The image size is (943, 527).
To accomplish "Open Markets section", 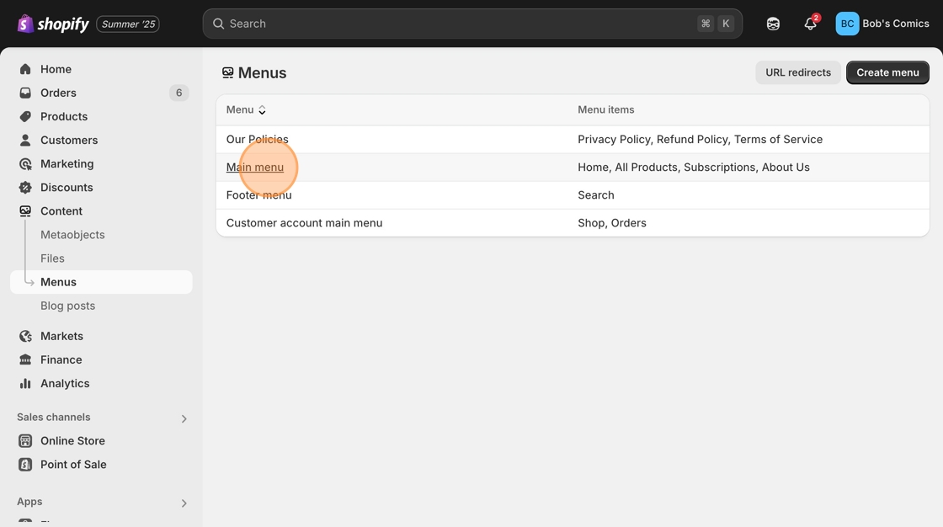I will coord(62,336).
